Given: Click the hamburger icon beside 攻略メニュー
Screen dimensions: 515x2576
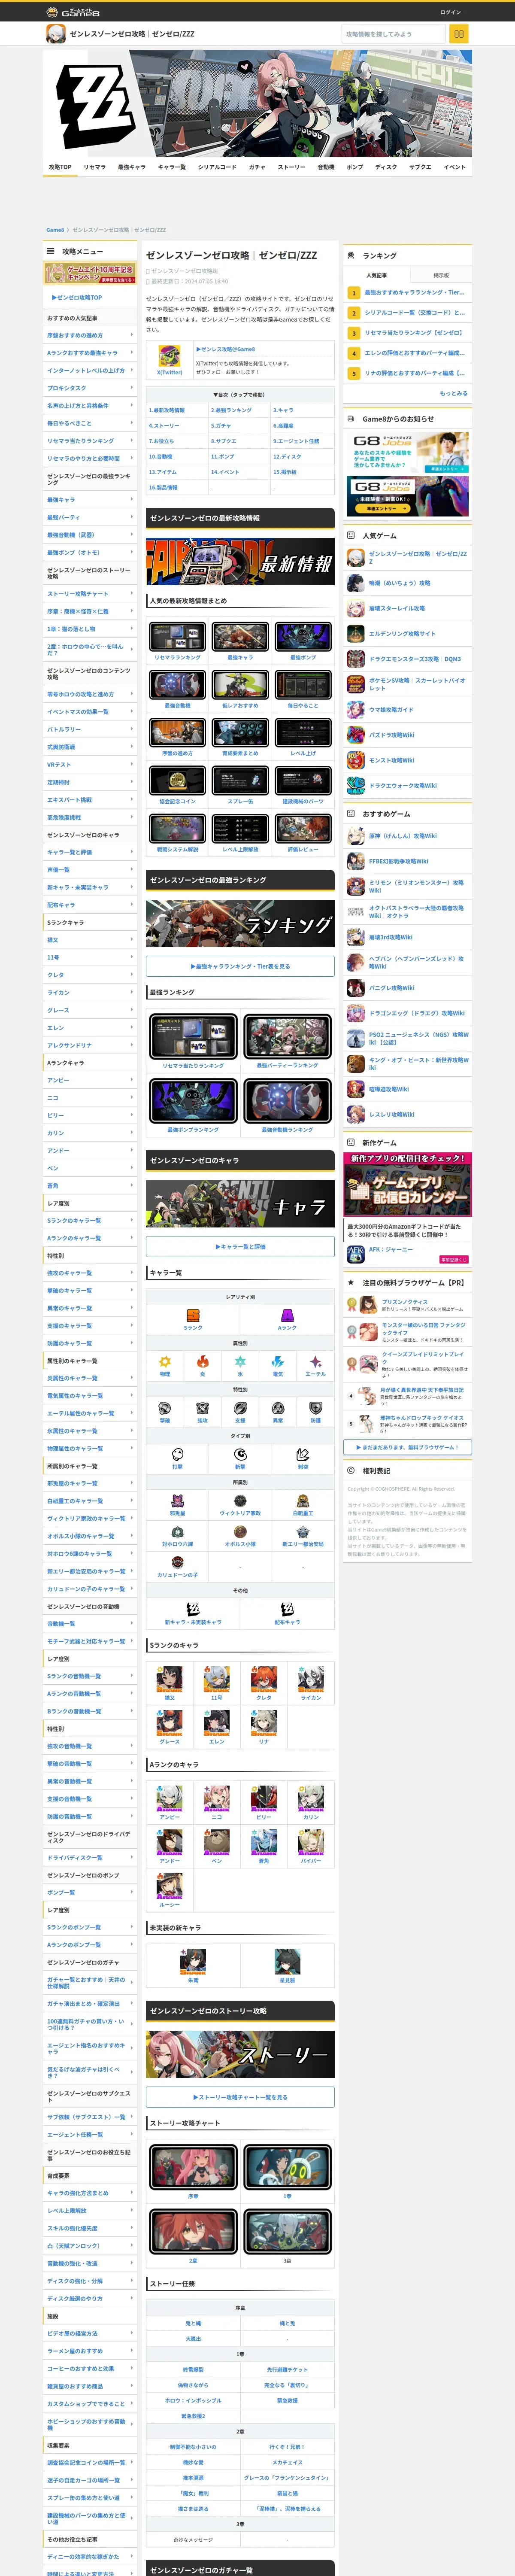Looking at the screenshot, I should [x=50, y=251].
